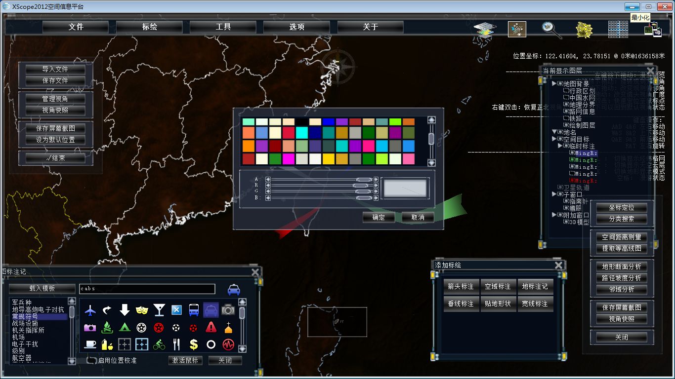Toggle visibility of 铁路 layer
The height and width of the screenshot is (379, 675).
[x=566, y=118]
